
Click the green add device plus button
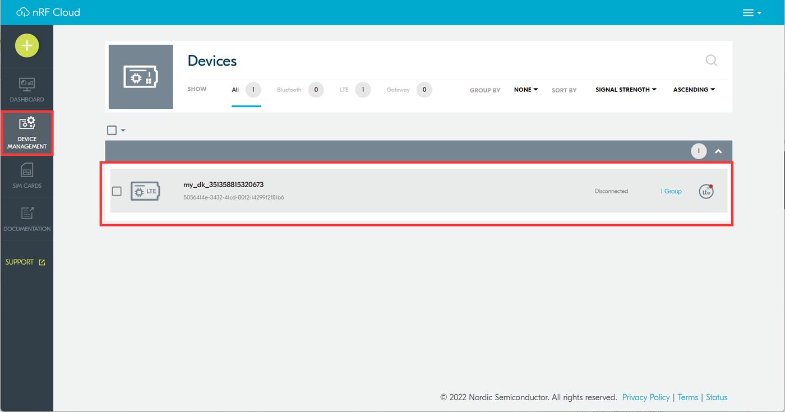click(x=27, y=46)
